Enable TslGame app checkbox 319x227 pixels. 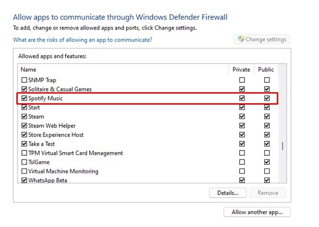point(24,162)
